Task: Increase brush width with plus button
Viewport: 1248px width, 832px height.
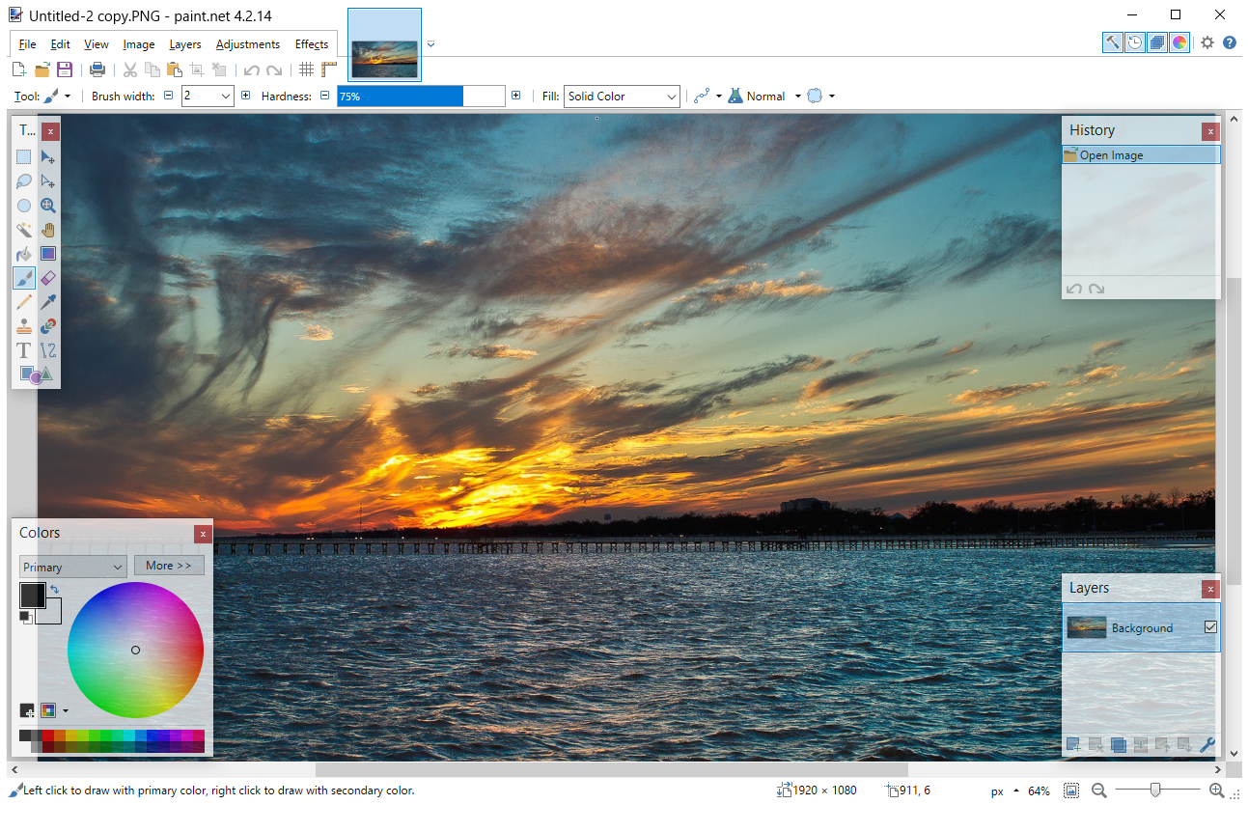Action: coord(245,96)
